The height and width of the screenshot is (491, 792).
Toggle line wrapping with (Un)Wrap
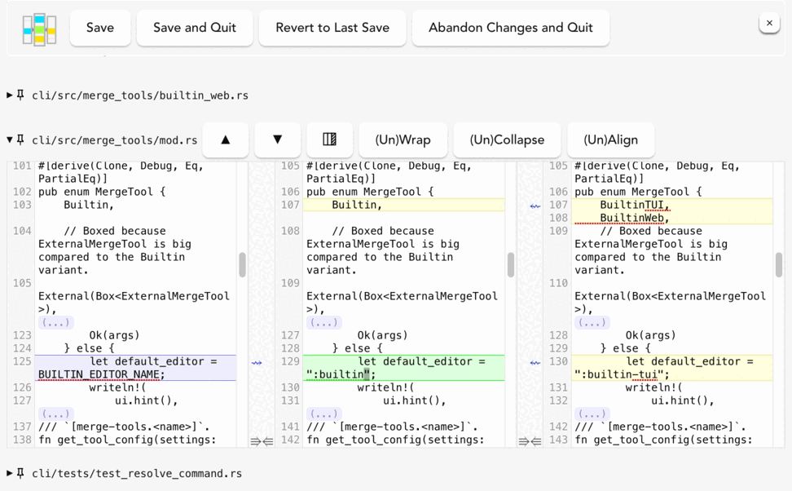point(403,139)
